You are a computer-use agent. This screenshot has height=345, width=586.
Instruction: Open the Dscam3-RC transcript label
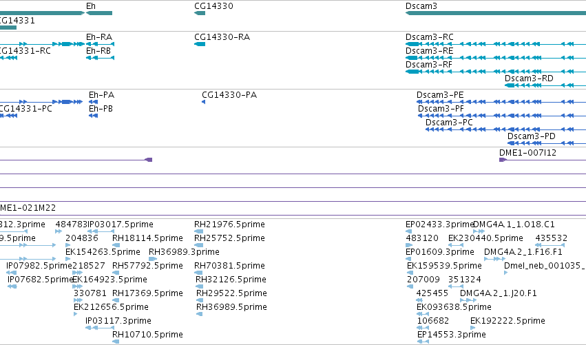[430, 37]
